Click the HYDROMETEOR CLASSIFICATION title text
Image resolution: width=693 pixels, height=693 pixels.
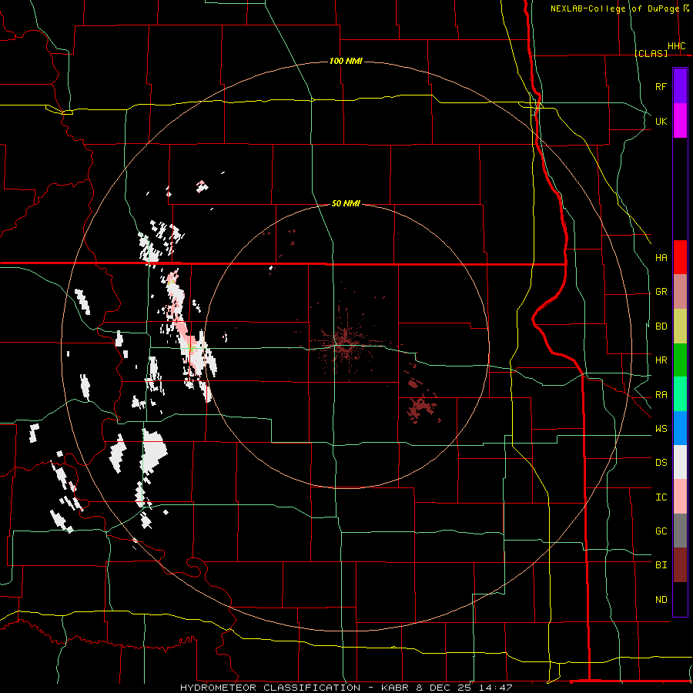click(270, 688)
